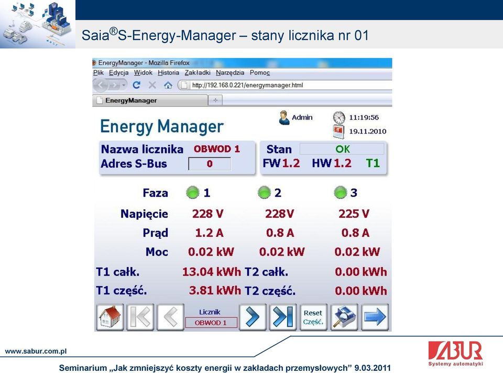Open the Plik menu

pos(98,73)
